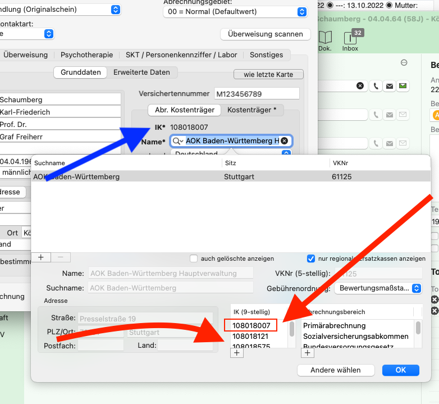This screenshot has width=439, height=404.
Task: Sort list by Sitz column header
Action: 276,163
